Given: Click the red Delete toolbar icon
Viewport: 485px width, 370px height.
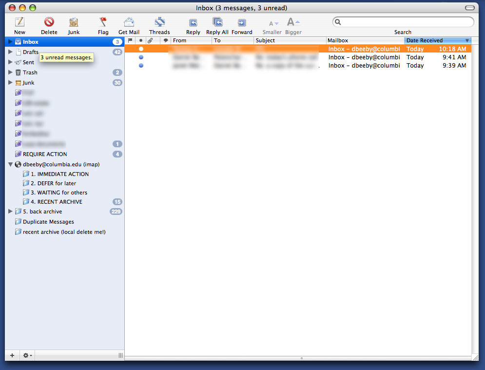Looking at the screenshot, I should [x=49, y=22].
